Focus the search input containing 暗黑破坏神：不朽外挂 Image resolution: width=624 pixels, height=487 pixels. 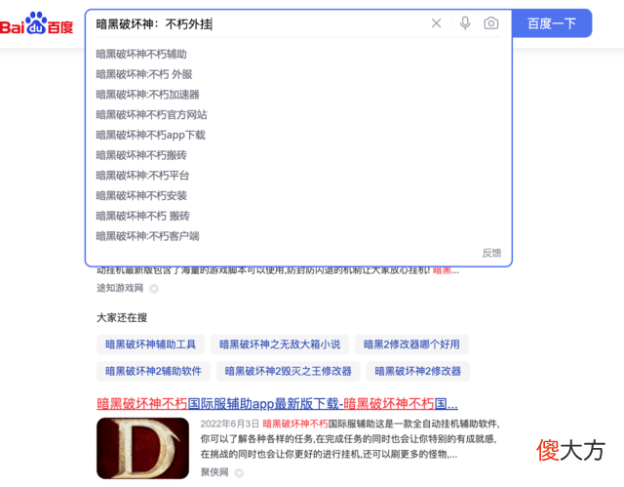point(258,23)
